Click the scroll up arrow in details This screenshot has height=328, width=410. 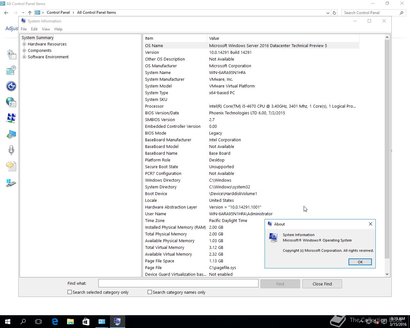point(387,37)
